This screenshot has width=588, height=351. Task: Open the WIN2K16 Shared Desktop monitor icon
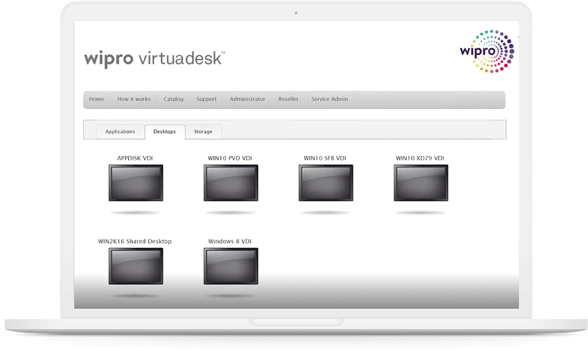point(136,266)
